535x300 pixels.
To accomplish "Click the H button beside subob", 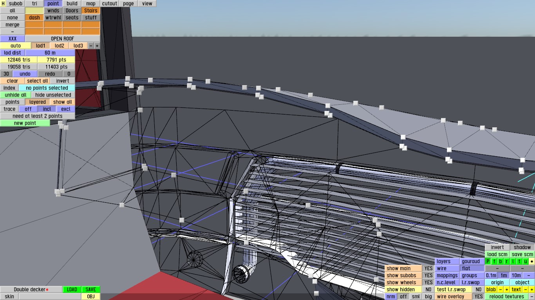I will coord(3,4).
